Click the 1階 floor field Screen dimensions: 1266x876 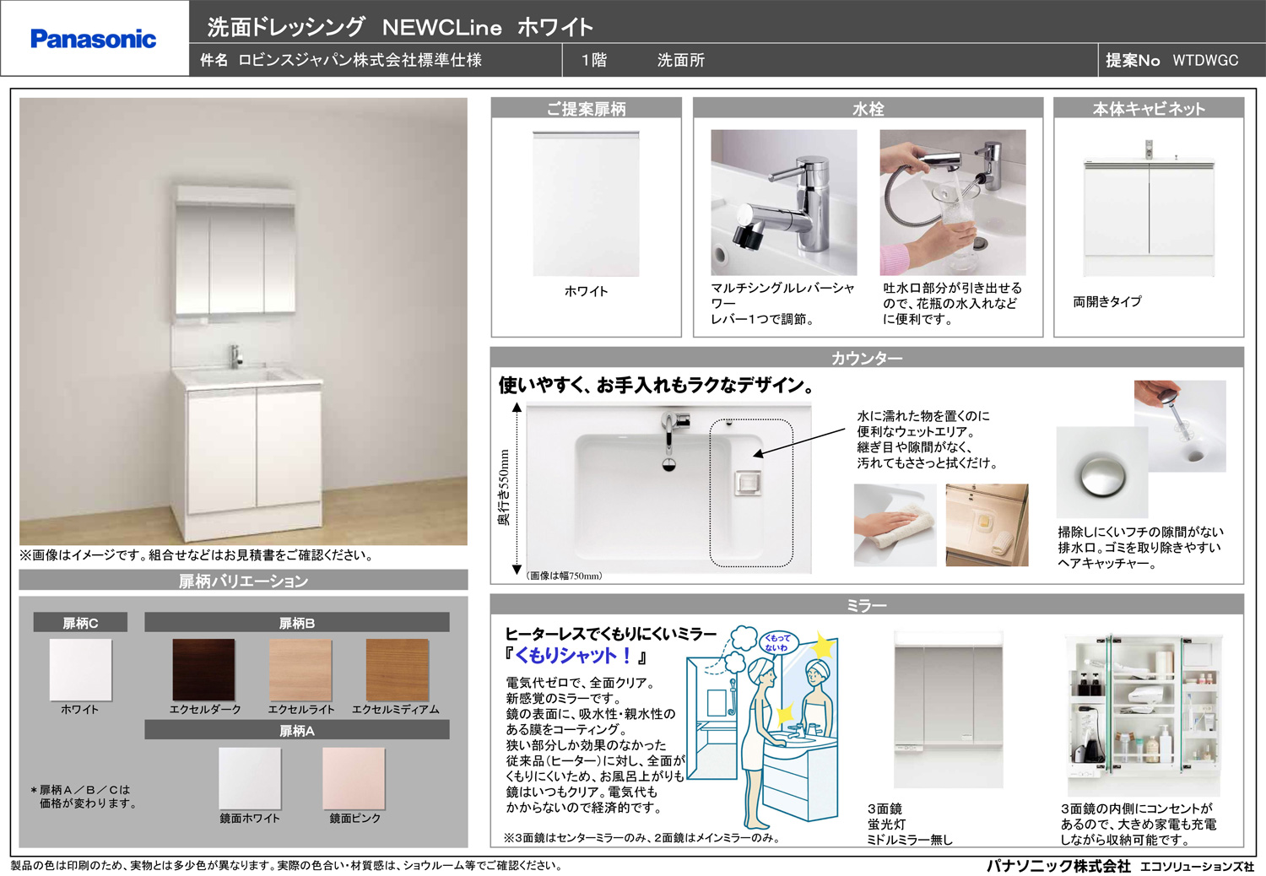(x=594, y=60)
